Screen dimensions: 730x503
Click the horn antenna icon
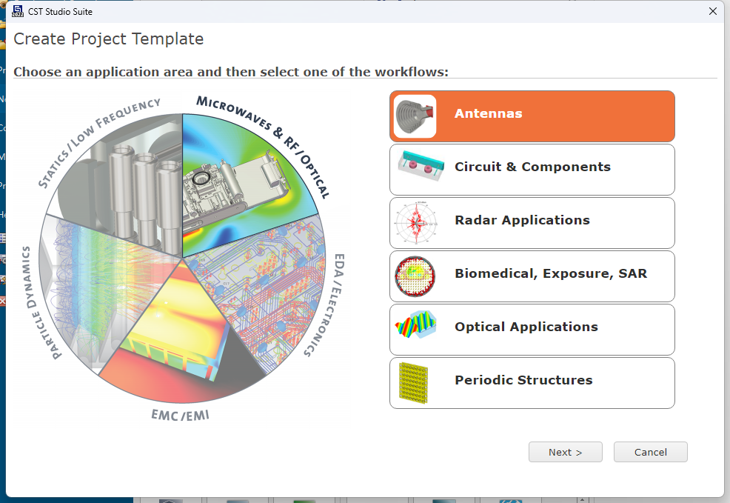coord(415,116)
